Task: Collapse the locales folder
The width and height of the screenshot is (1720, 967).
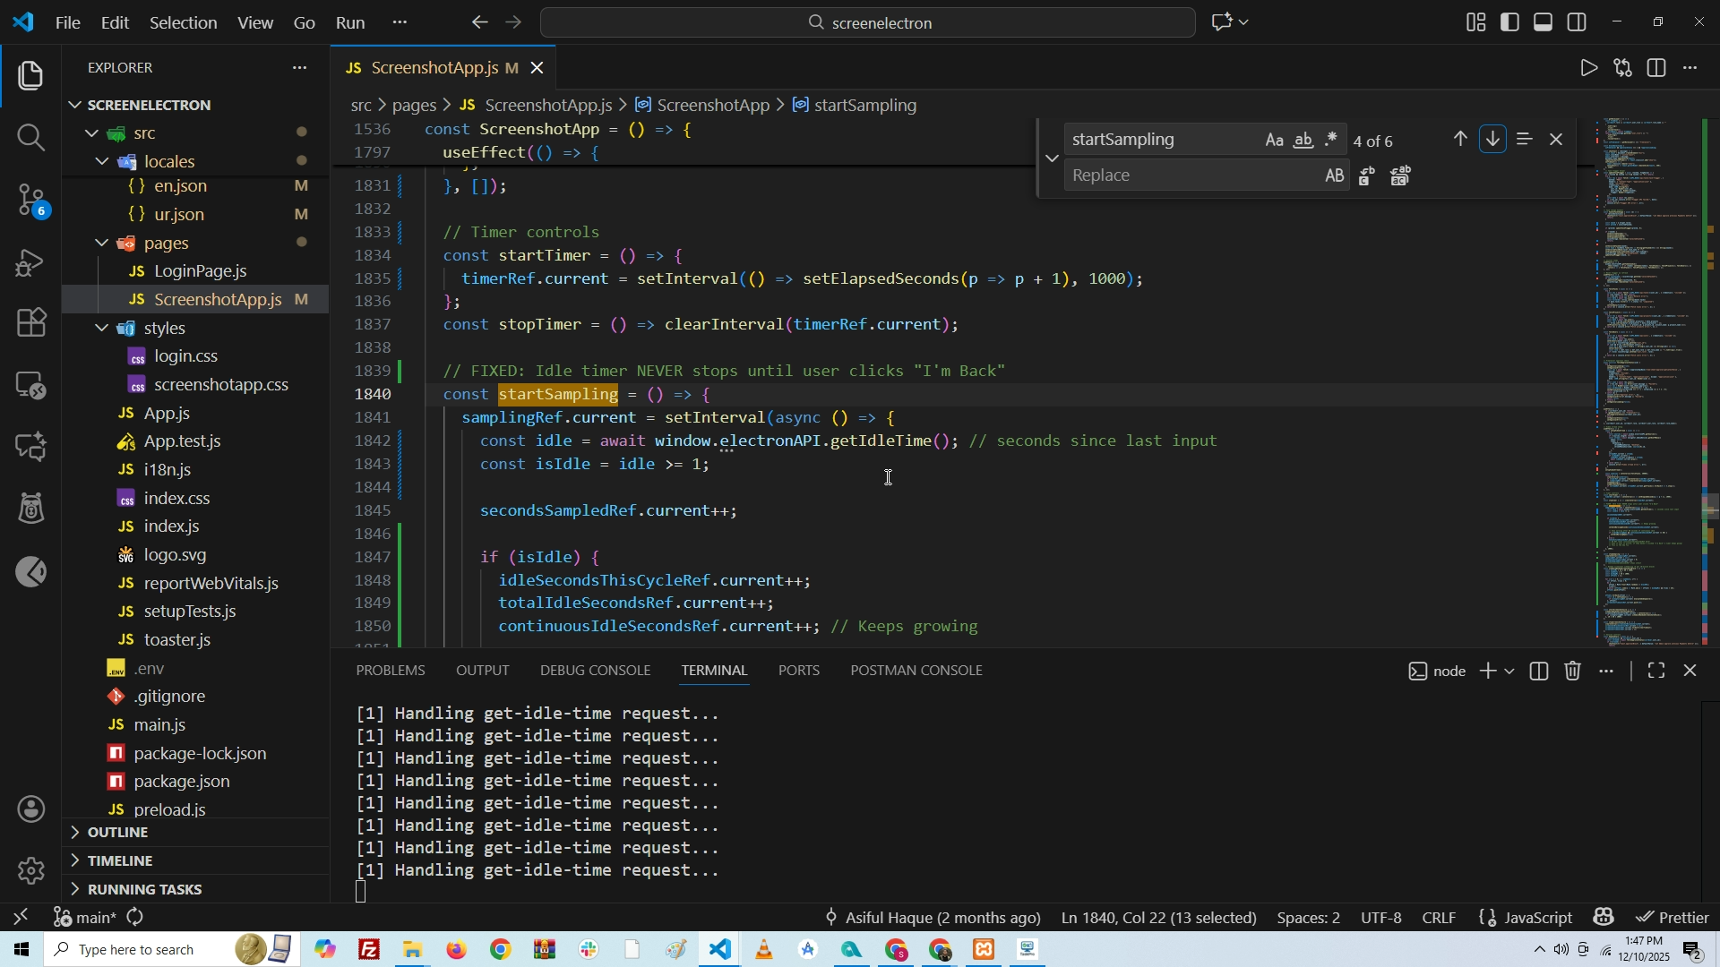Action: (x=102, y=162)
